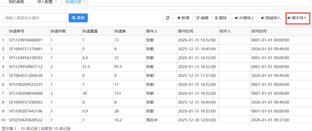Screen dimensions: 312x131
Task: Open 跨越导入 import
Action: [x=271, y=18]
